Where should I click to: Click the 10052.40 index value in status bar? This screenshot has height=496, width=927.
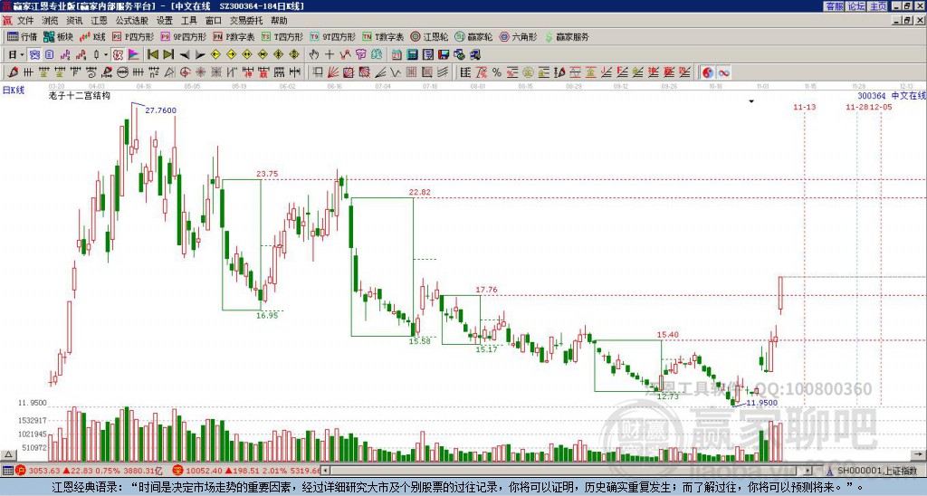coord(204,471)
